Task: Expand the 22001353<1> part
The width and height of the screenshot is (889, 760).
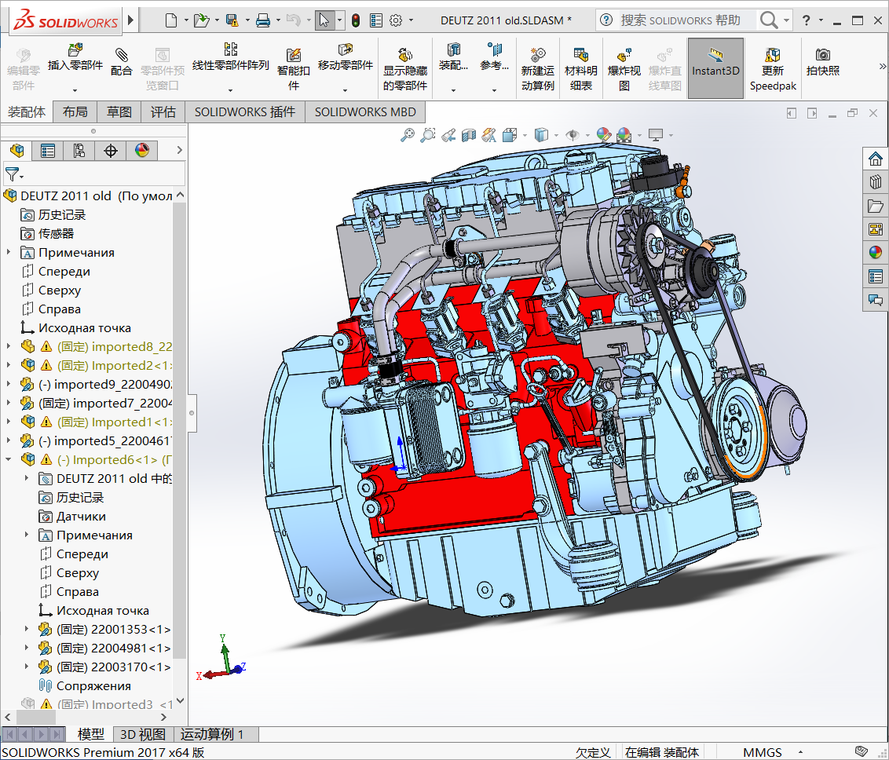Action: (x=27, y=629)
